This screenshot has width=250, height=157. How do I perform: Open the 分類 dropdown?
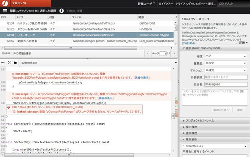click(x=225, y=56)
